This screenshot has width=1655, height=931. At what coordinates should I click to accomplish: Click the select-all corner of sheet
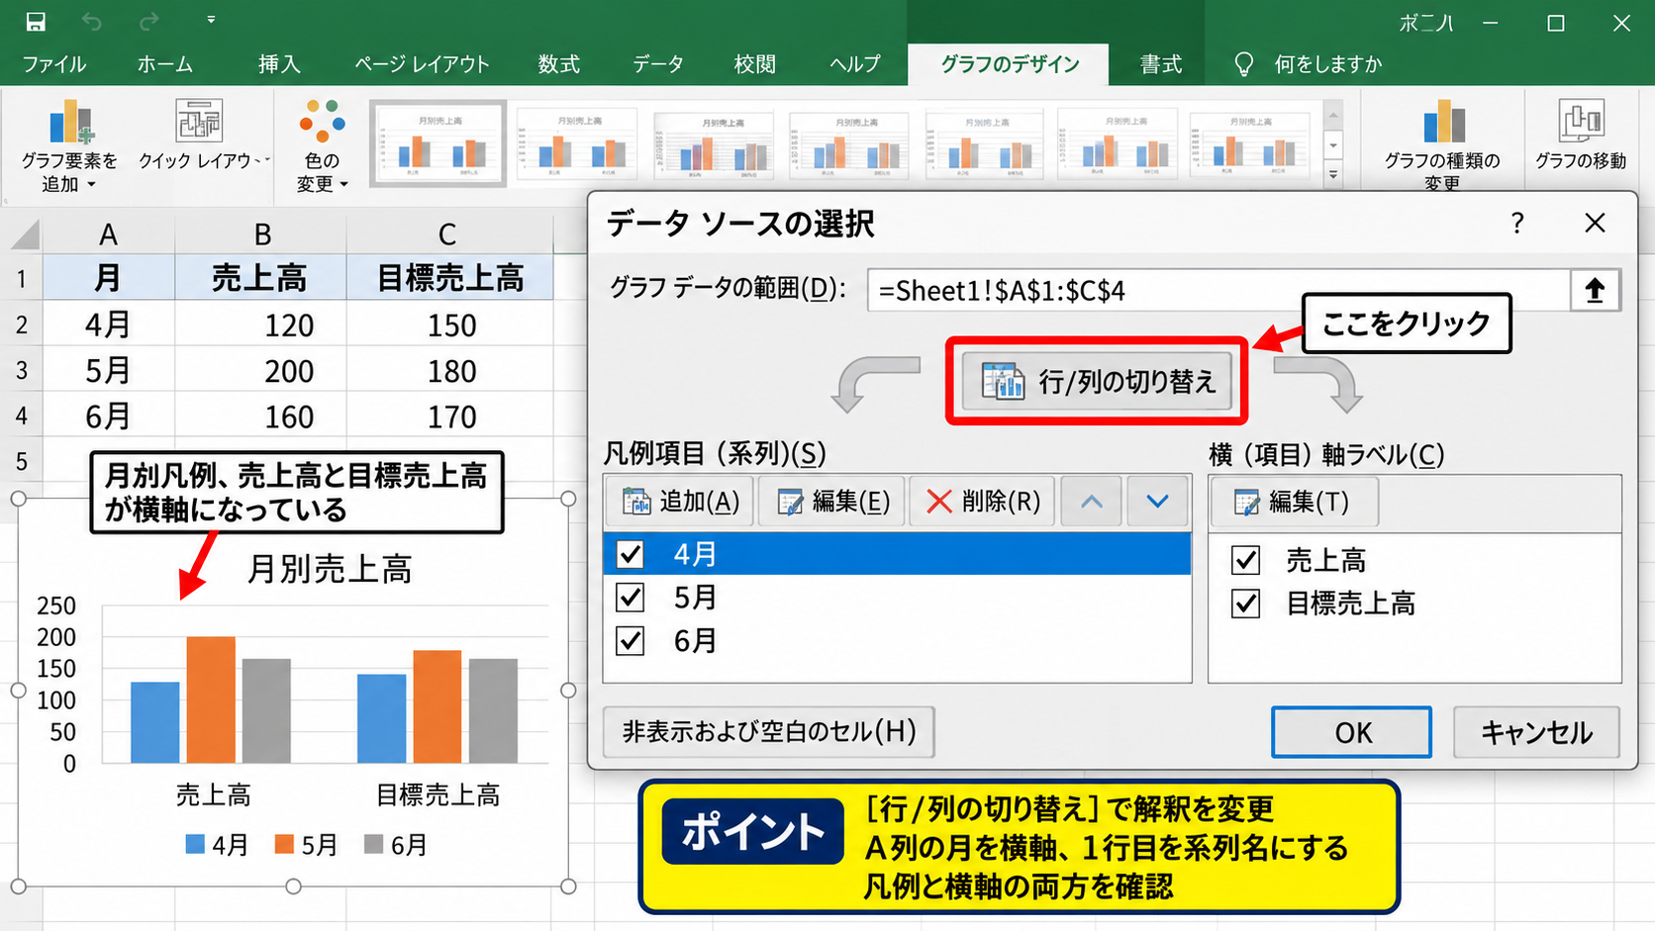[25, 234]
